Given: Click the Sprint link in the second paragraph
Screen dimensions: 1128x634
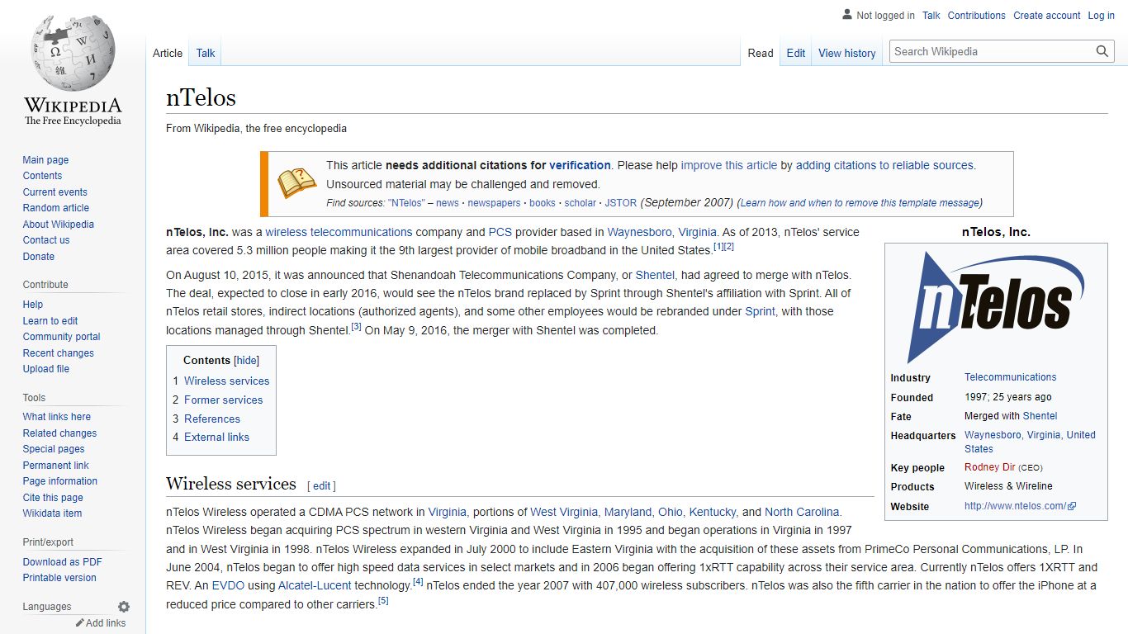Looking at the screenshot, I should pos(760,311).
